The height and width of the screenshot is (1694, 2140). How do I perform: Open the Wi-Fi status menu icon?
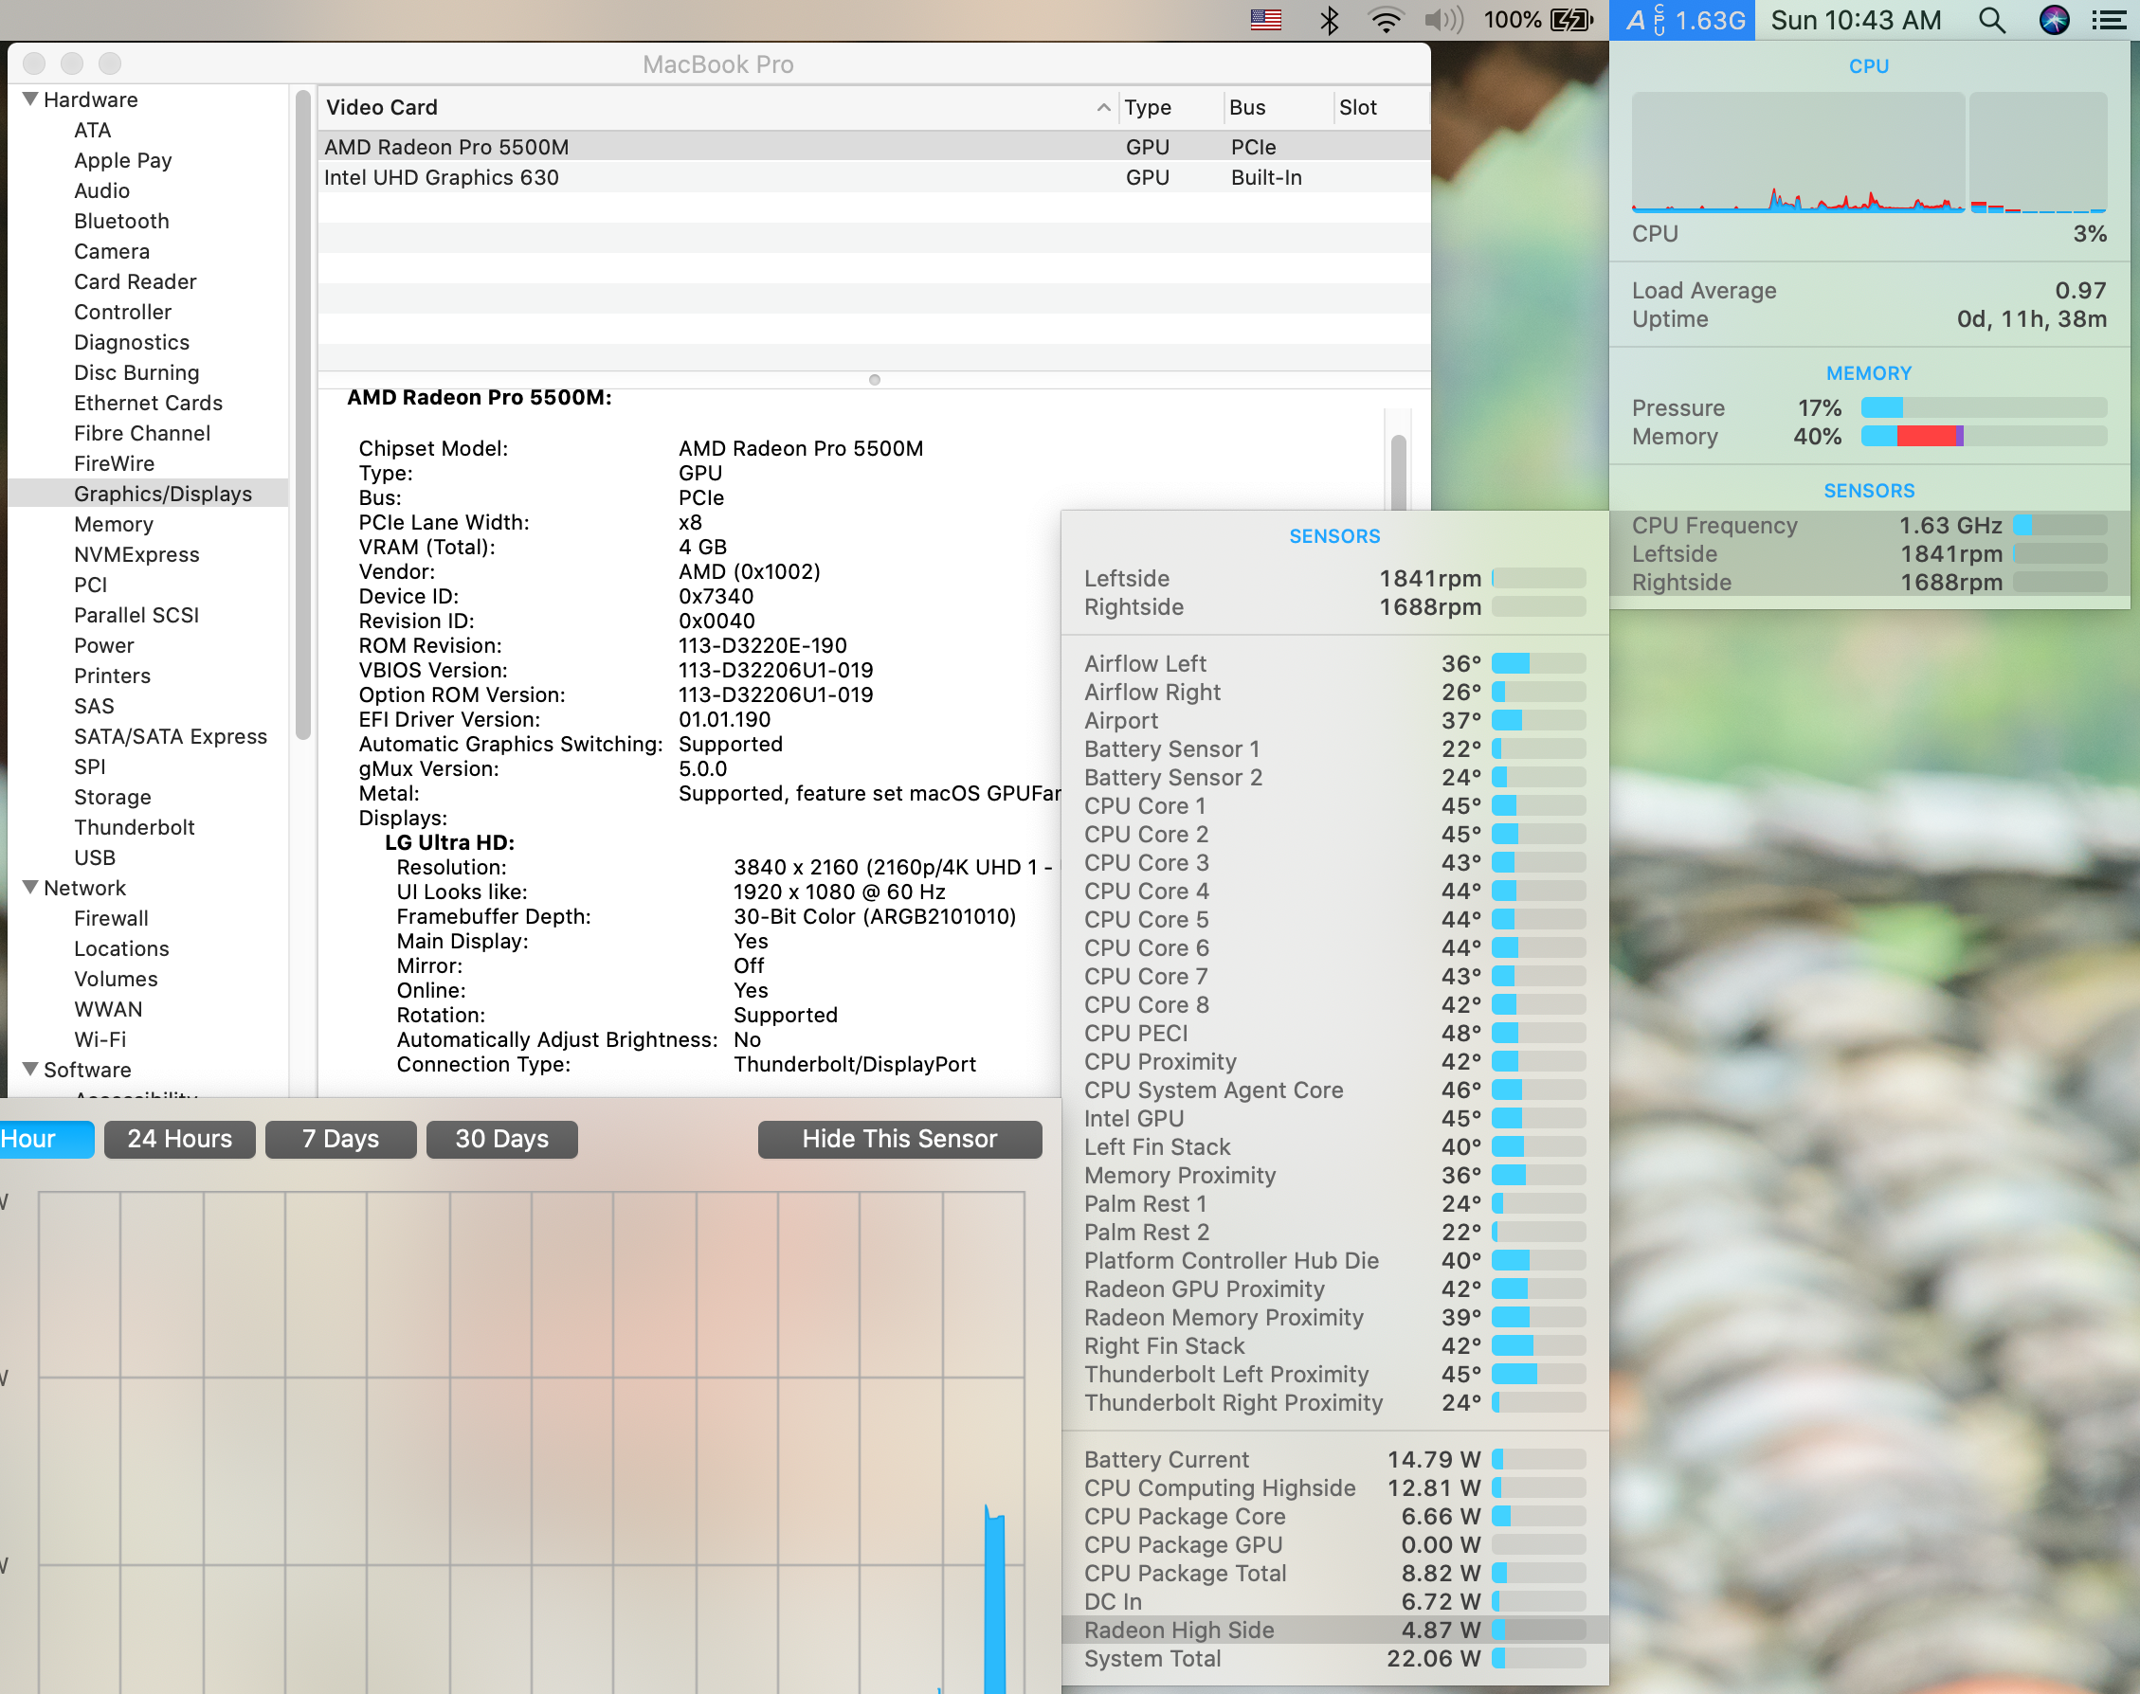pos(1385,20)
